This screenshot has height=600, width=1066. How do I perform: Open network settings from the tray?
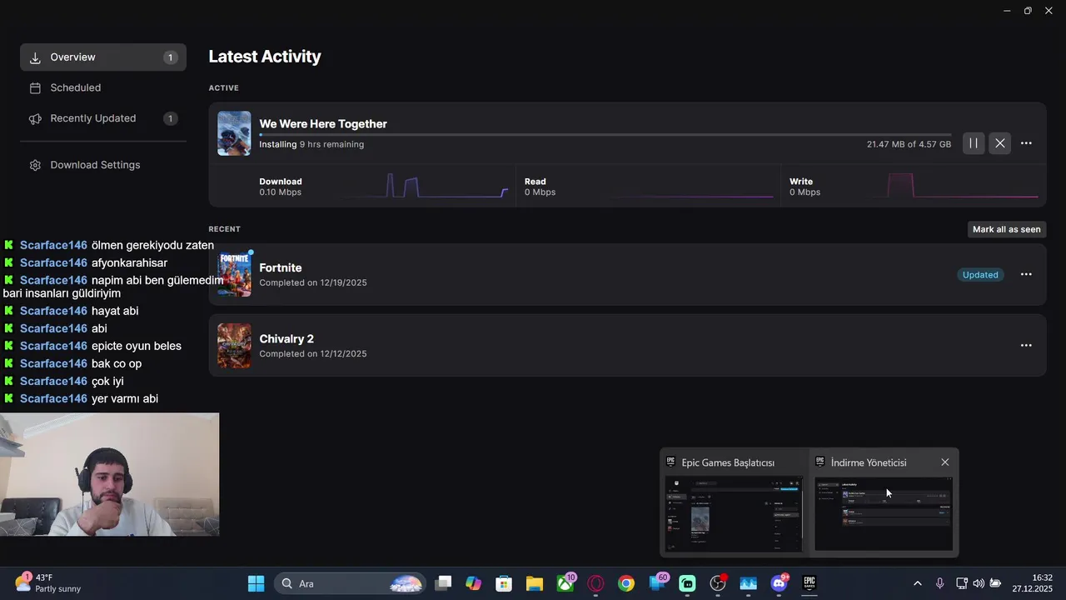(x=961, y=583)
